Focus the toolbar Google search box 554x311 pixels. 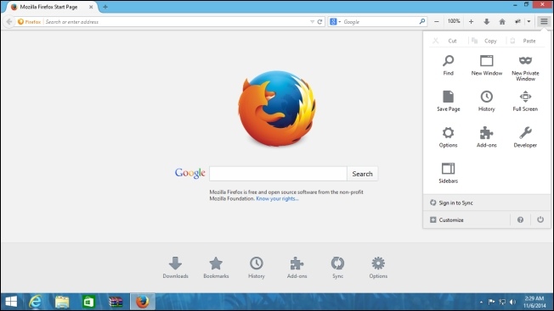point(380,21)
